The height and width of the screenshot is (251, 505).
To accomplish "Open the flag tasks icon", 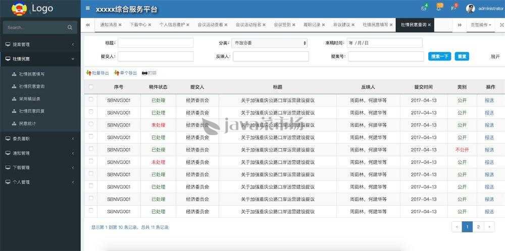I will coord(453,9).
